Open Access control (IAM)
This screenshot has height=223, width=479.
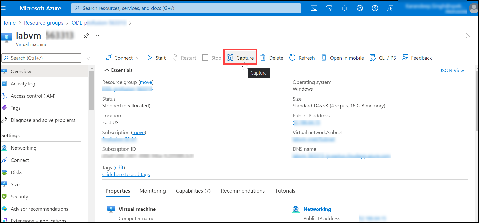[x=44, y=96]
